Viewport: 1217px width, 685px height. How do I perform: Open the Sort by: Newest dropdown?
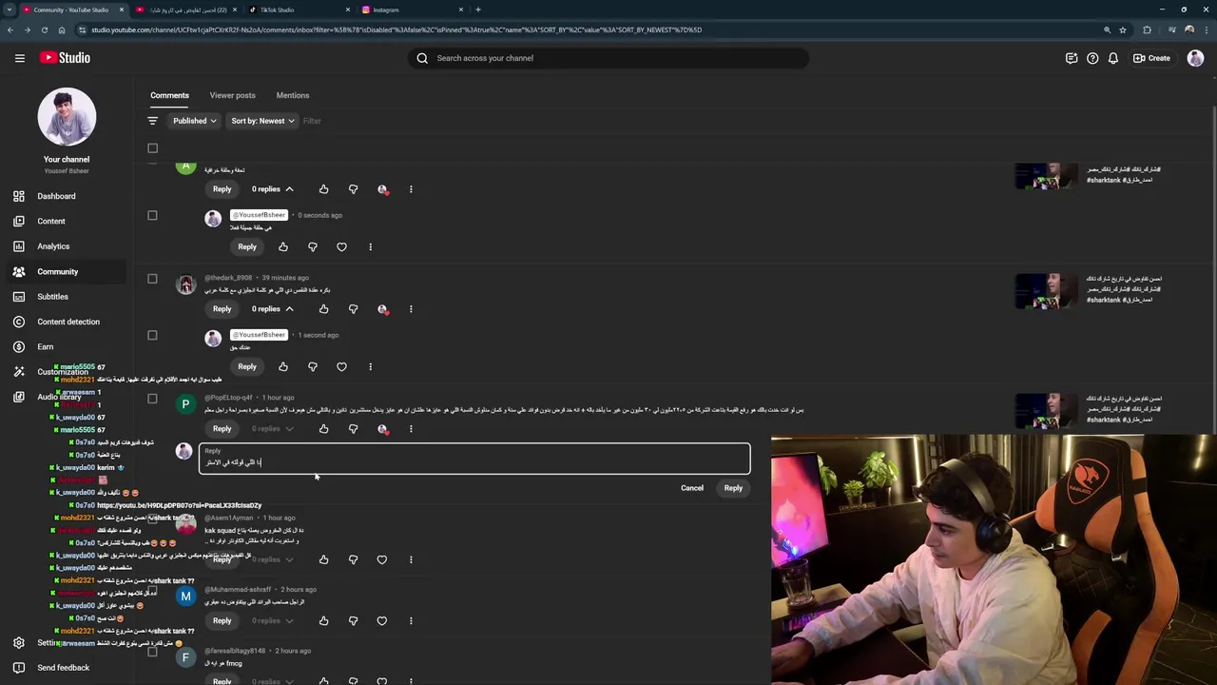coord(262,121)
